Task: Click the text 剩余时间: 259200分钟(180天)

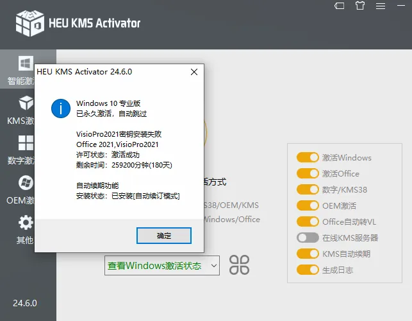Action: pos(124,165)
